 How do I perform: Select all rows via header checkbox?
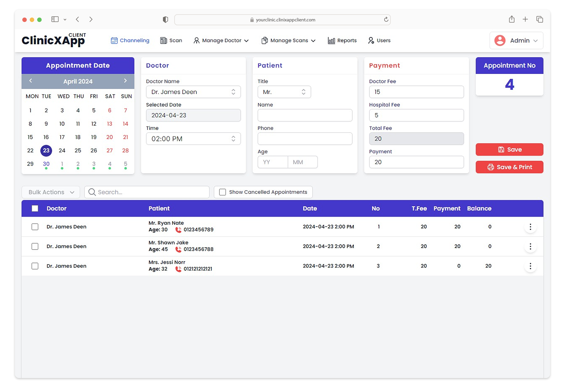pyautogui.click(x=35, y=208)
